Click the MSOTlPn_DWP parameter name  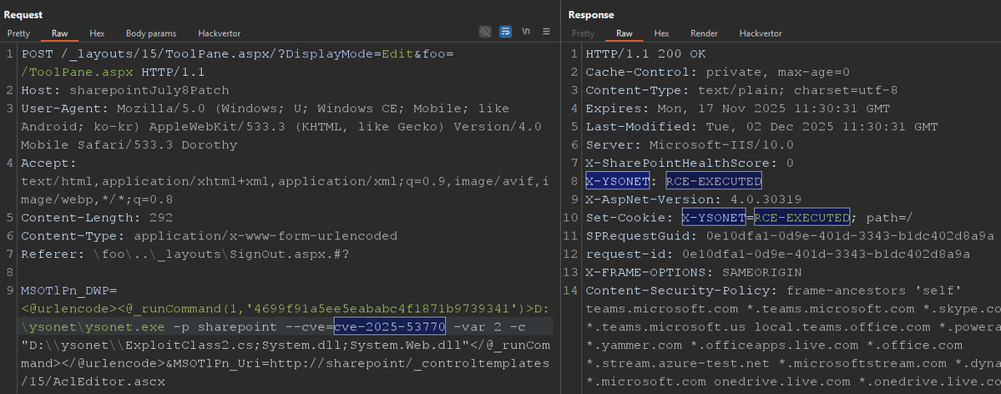tap(66, 290)
